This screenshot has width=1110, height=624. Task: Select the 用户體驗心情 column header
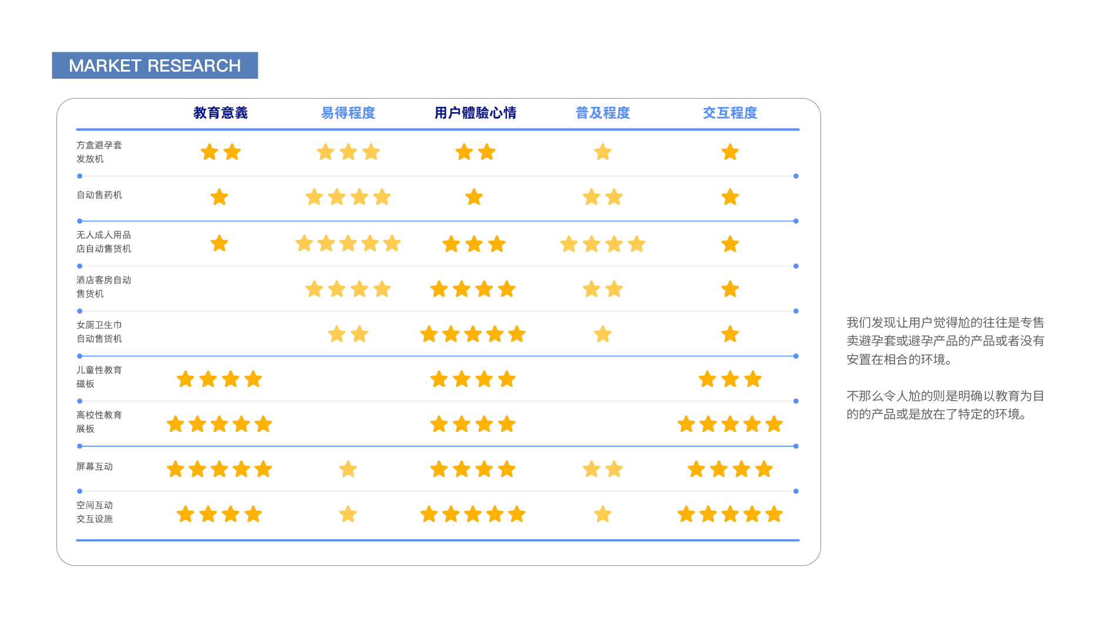pyautogui.click(x=475, y=113)
